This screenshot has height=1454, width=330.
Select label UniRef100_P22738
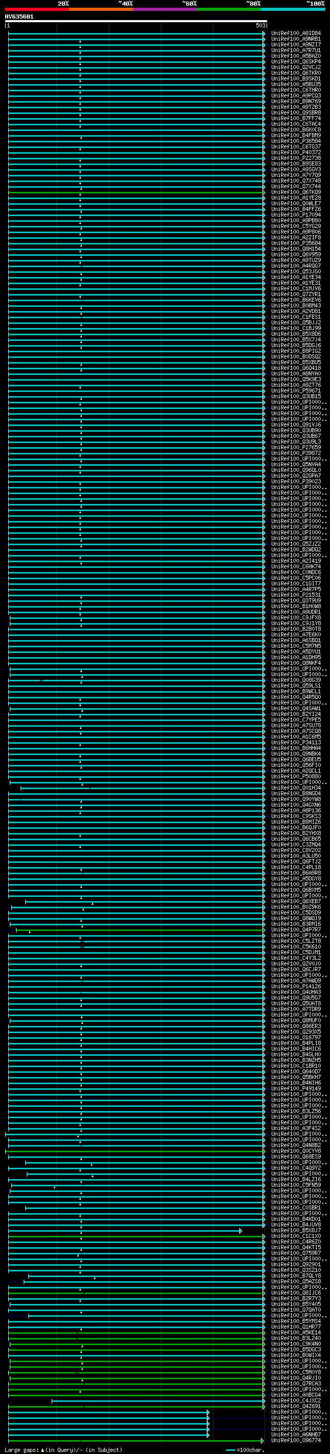pos(296,158)
